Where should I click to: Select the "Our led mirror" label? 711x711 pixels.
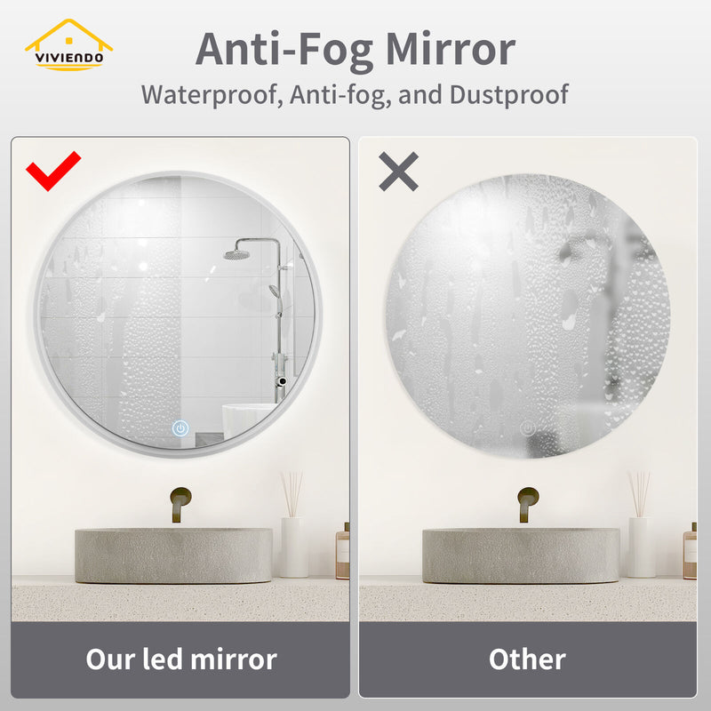click(181, 659)
